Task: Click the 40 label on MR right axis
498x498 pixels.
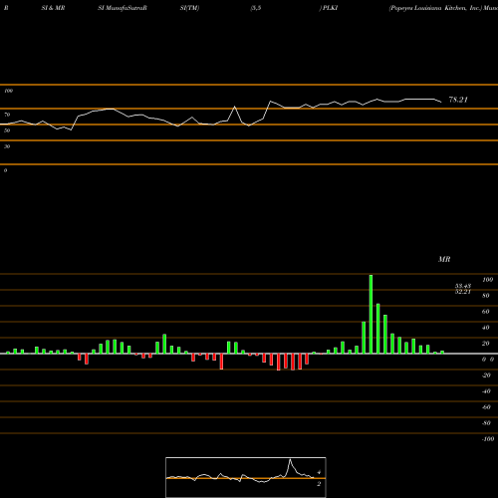Action: (486, 328)
